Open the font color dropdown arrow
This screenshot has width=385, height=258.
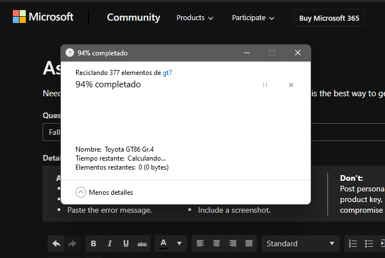tap(179, 243)
